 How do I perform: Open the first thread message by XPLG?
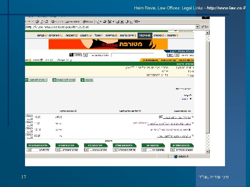click(x=176, y=117)
